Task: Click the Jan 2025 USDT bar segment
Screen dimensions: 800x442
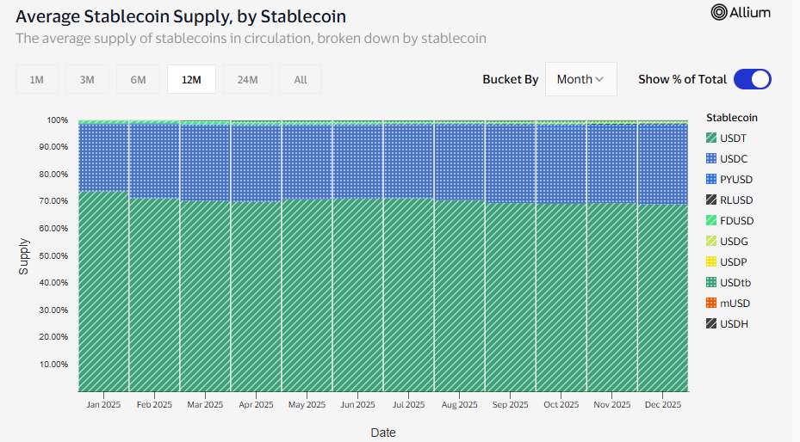Action: [103, 292]
